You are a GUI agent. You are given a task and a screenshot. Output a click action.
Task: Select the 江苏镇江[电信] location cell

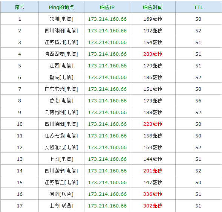(x=61, y=182)
